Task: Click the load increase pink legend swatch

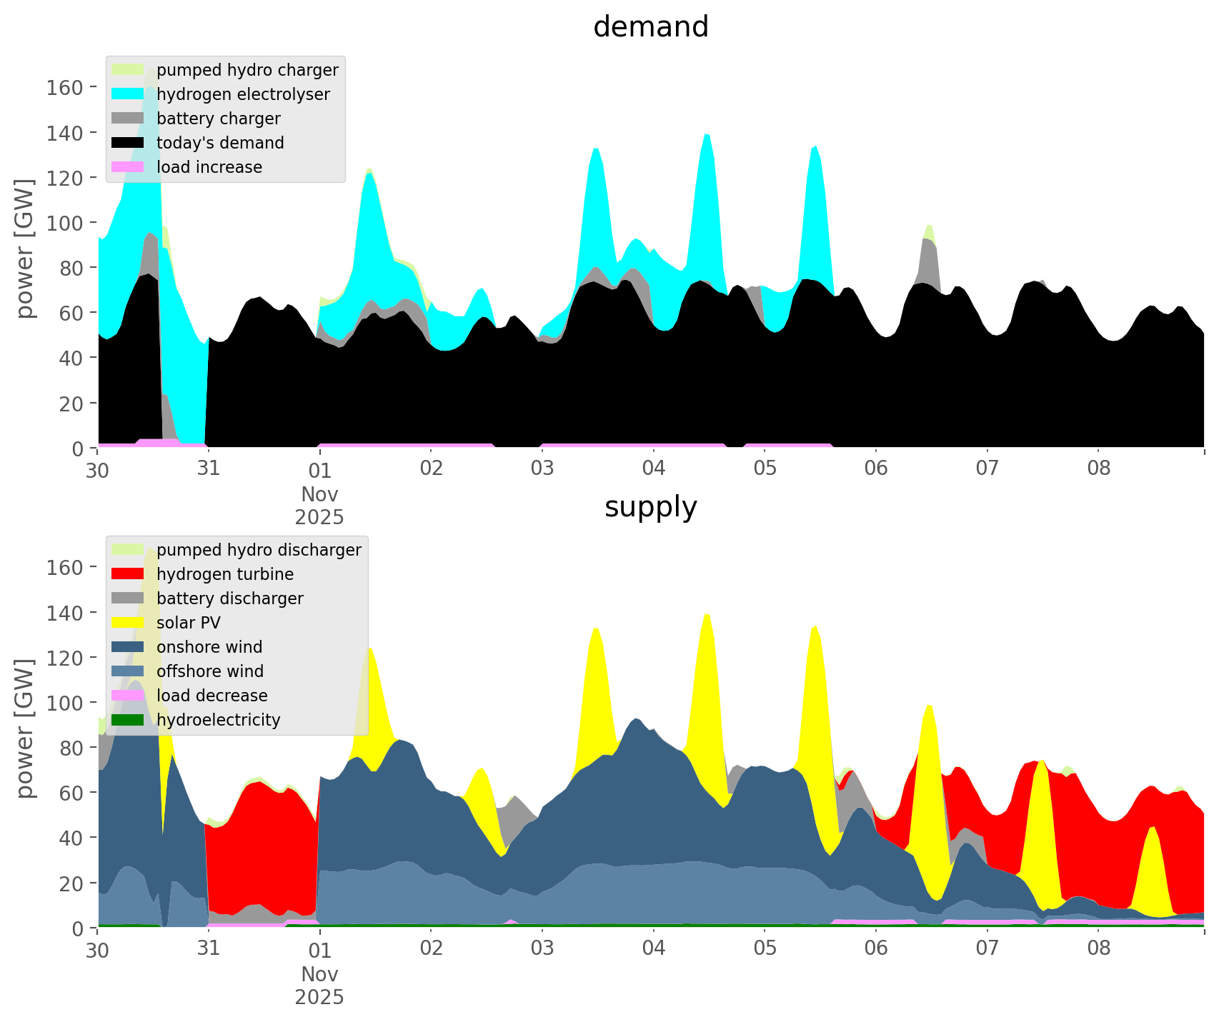Action: pos(128,167)
